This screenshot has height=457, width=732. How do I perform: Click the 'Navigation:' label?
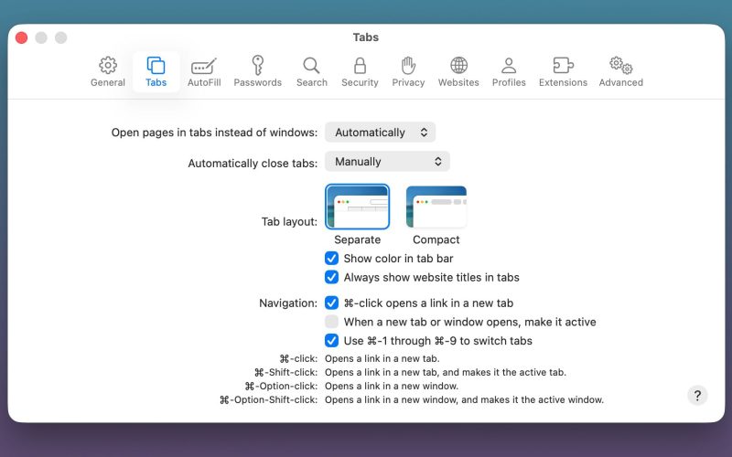point(288,303)
